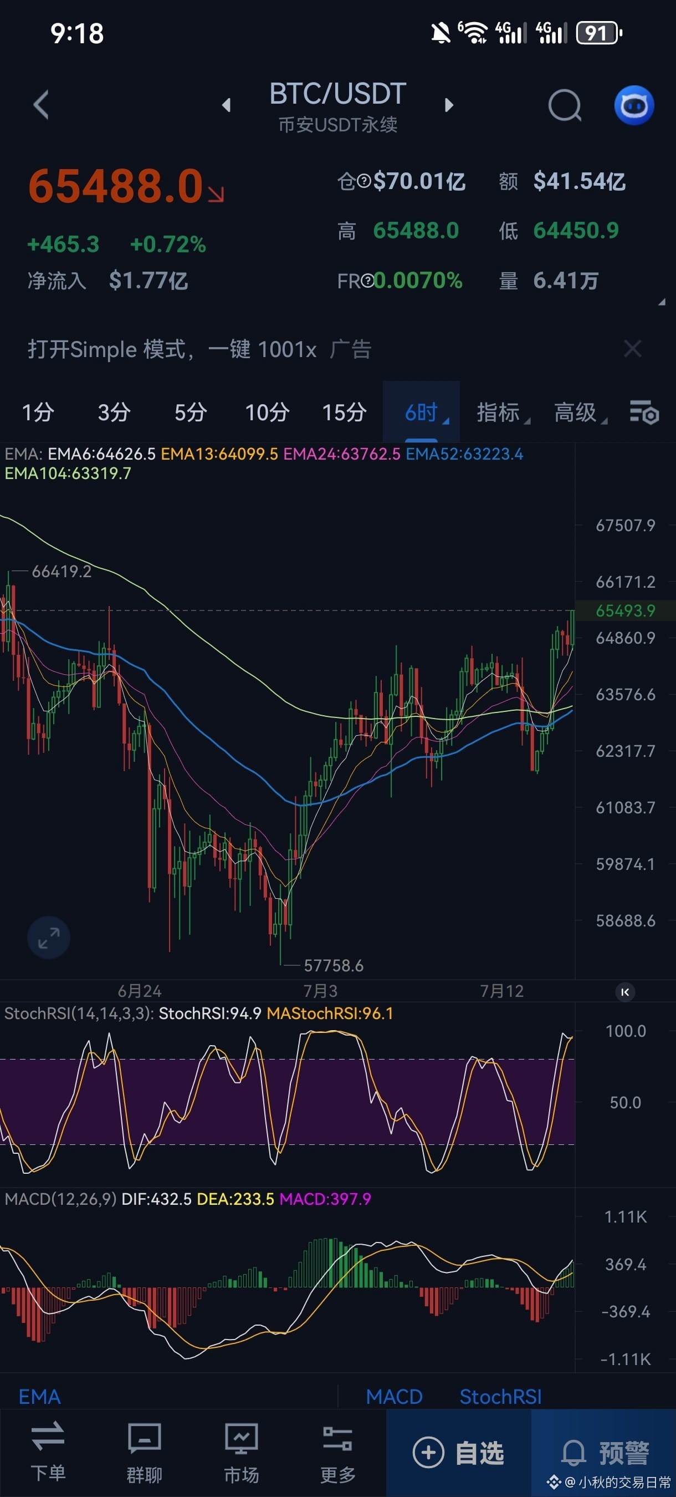
Task: Select 5分 timeframe
Action: coord(191,413)
